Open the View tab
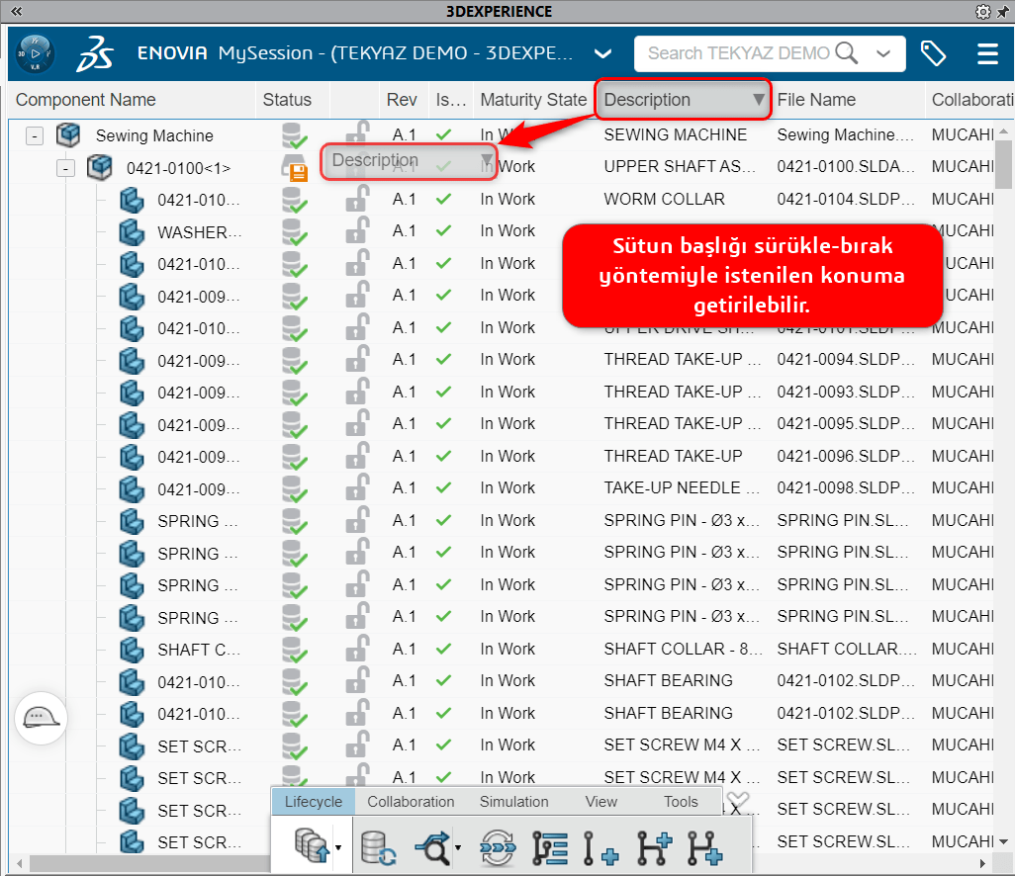This screenshot has width=1015, height=876. pyautogui.click(x=601, y=802)
